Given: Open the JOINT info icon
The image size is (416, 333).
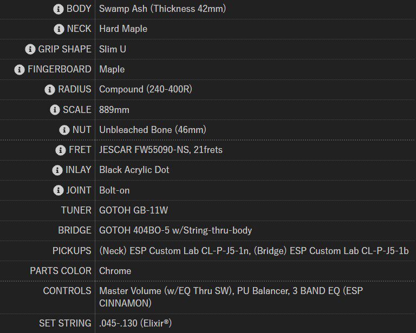Looking at the screenshot, I should [57, 190].
